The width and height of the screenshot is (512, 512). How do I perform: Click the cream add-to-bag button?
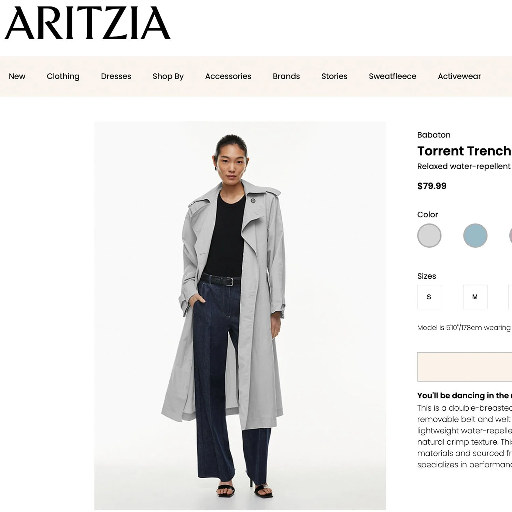click(x=465, y=367)
